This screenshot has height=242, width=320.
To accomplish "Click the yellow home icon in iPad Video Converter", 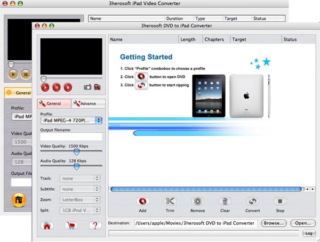I will [19, 200].
